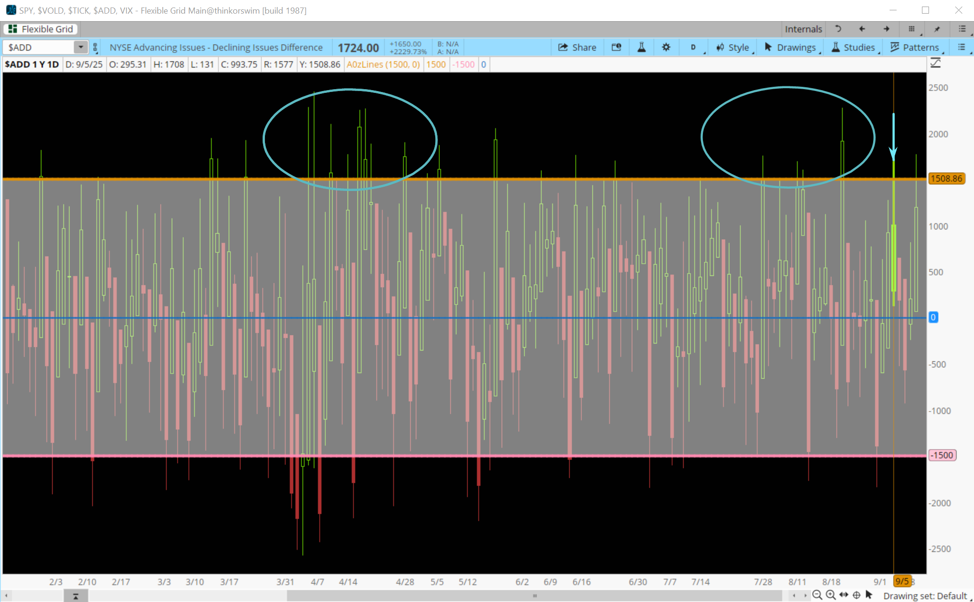Click the collapse arrow button in bottom scrollbar
Image resolution: width=974 pixels, height=602 pixels.
[76, 596]
